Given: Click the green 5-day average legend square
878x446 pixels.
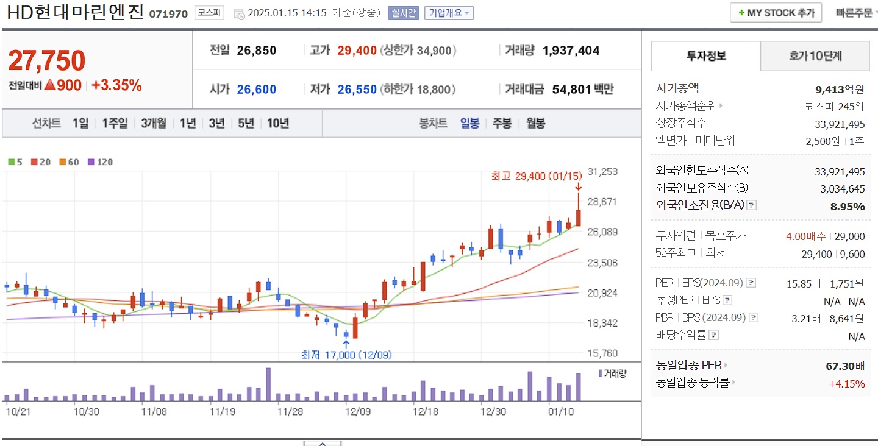Looking at the screenshot, I should 11,162.
